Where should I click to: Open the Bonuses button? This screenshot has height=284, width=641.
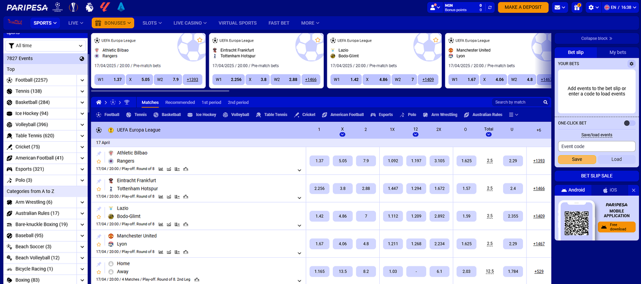click(113, 23)
